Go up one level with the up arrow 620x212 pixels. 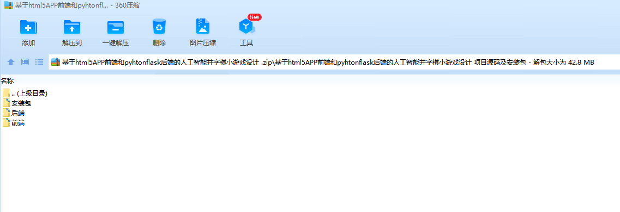(x=11, y=62)
